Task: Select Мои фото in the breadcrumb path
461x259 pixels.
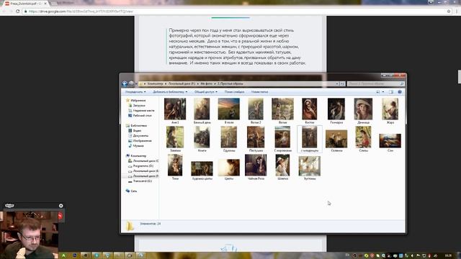Action: coord(207,84)
